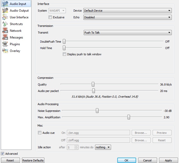This screenshot has width=179, height=163.
Task: Open Overlay settings icon
Action: point(5,51)
